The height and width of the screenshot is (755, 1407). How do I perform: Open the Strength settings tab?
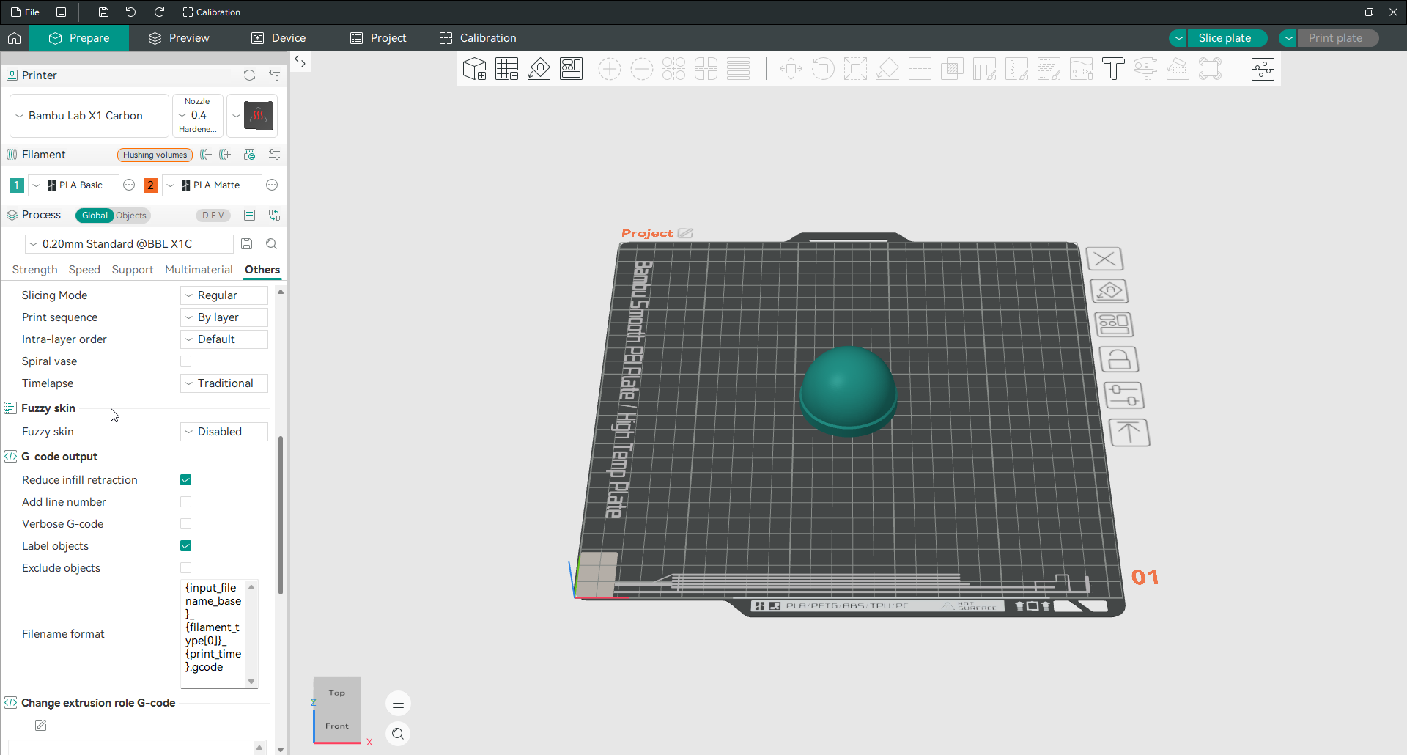(34, 270)
